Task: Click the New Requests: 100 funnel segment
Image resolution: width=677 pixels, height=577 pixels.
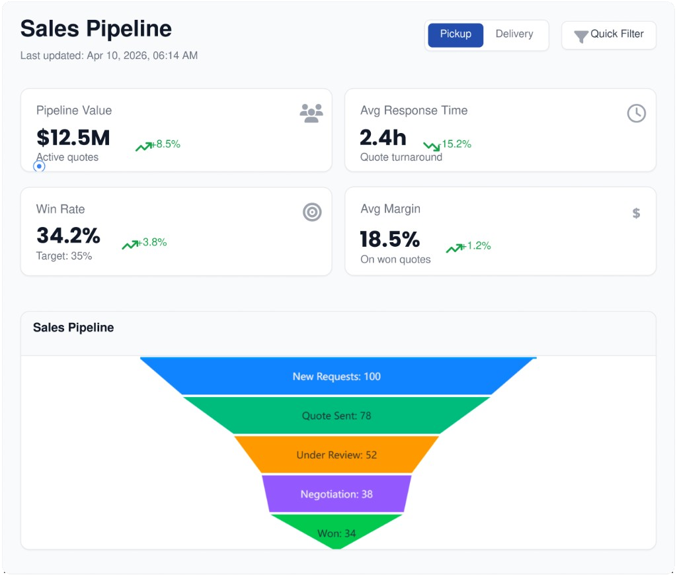Action: pyautogui.click(x=337, y=376)
